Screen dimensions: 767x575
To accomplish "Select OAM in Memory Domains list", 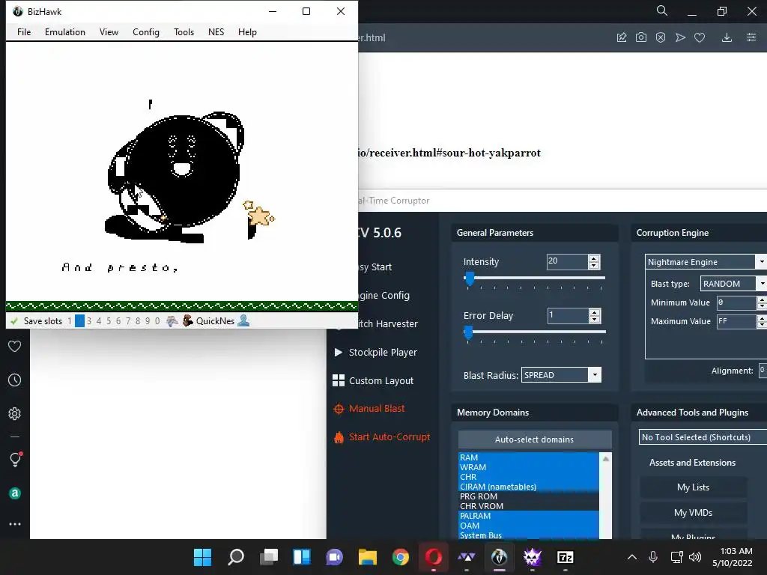I will tap(528, 526).
